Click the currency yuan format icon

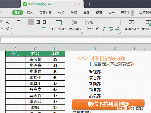89,29
